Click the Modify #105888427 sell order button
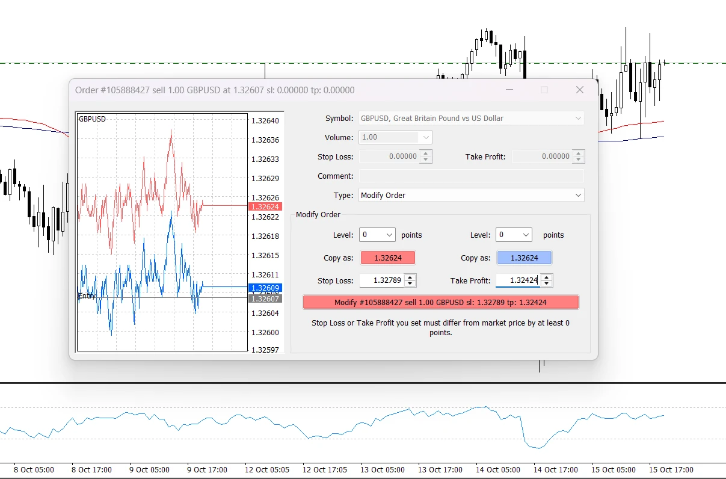 click(440, 302)
